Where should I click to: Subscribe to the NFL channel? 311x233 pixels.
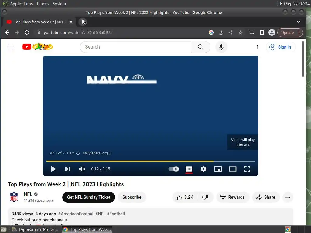click(132, 197)
